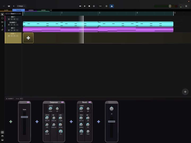The width and height of the screenshot is (191, 143).
Task: Mute the AUDIO 1 track
Action: 9,36
